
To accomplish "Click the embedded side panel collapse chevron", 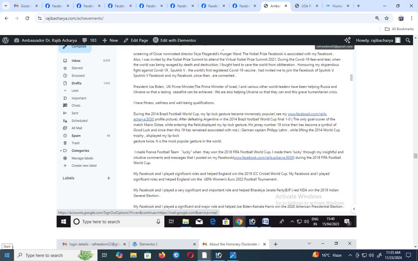I will pos(354,209).
